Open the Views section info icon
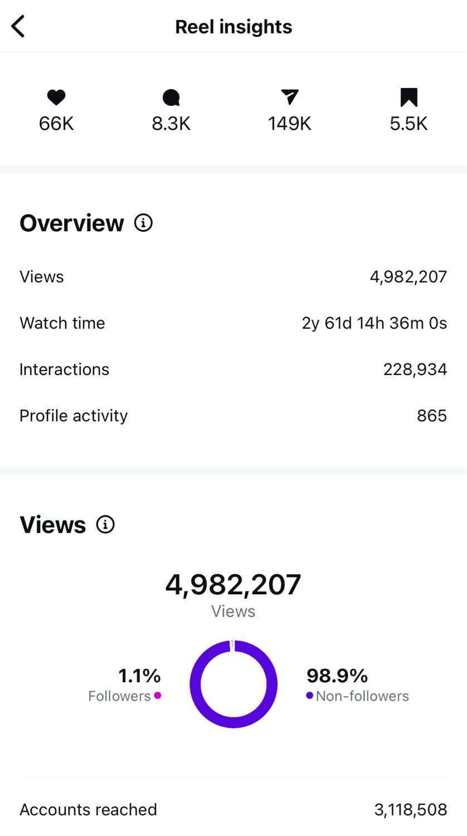Viewport: 467px width, 836px height. point(105,524)
